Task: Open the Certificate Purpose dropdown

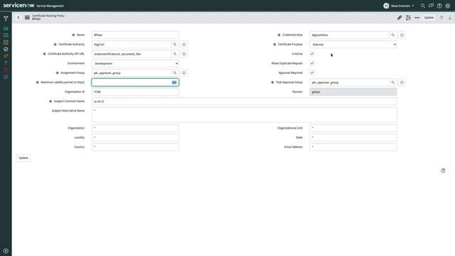Action: (x=353, y=44)
